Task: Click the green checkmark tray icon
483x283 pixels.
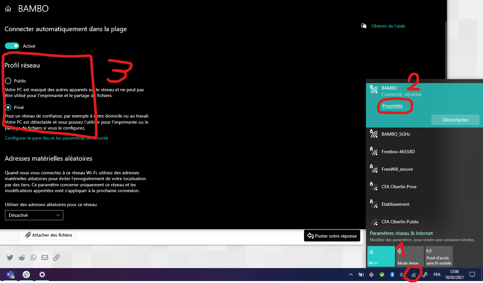Action: click(x=382, y=275)
